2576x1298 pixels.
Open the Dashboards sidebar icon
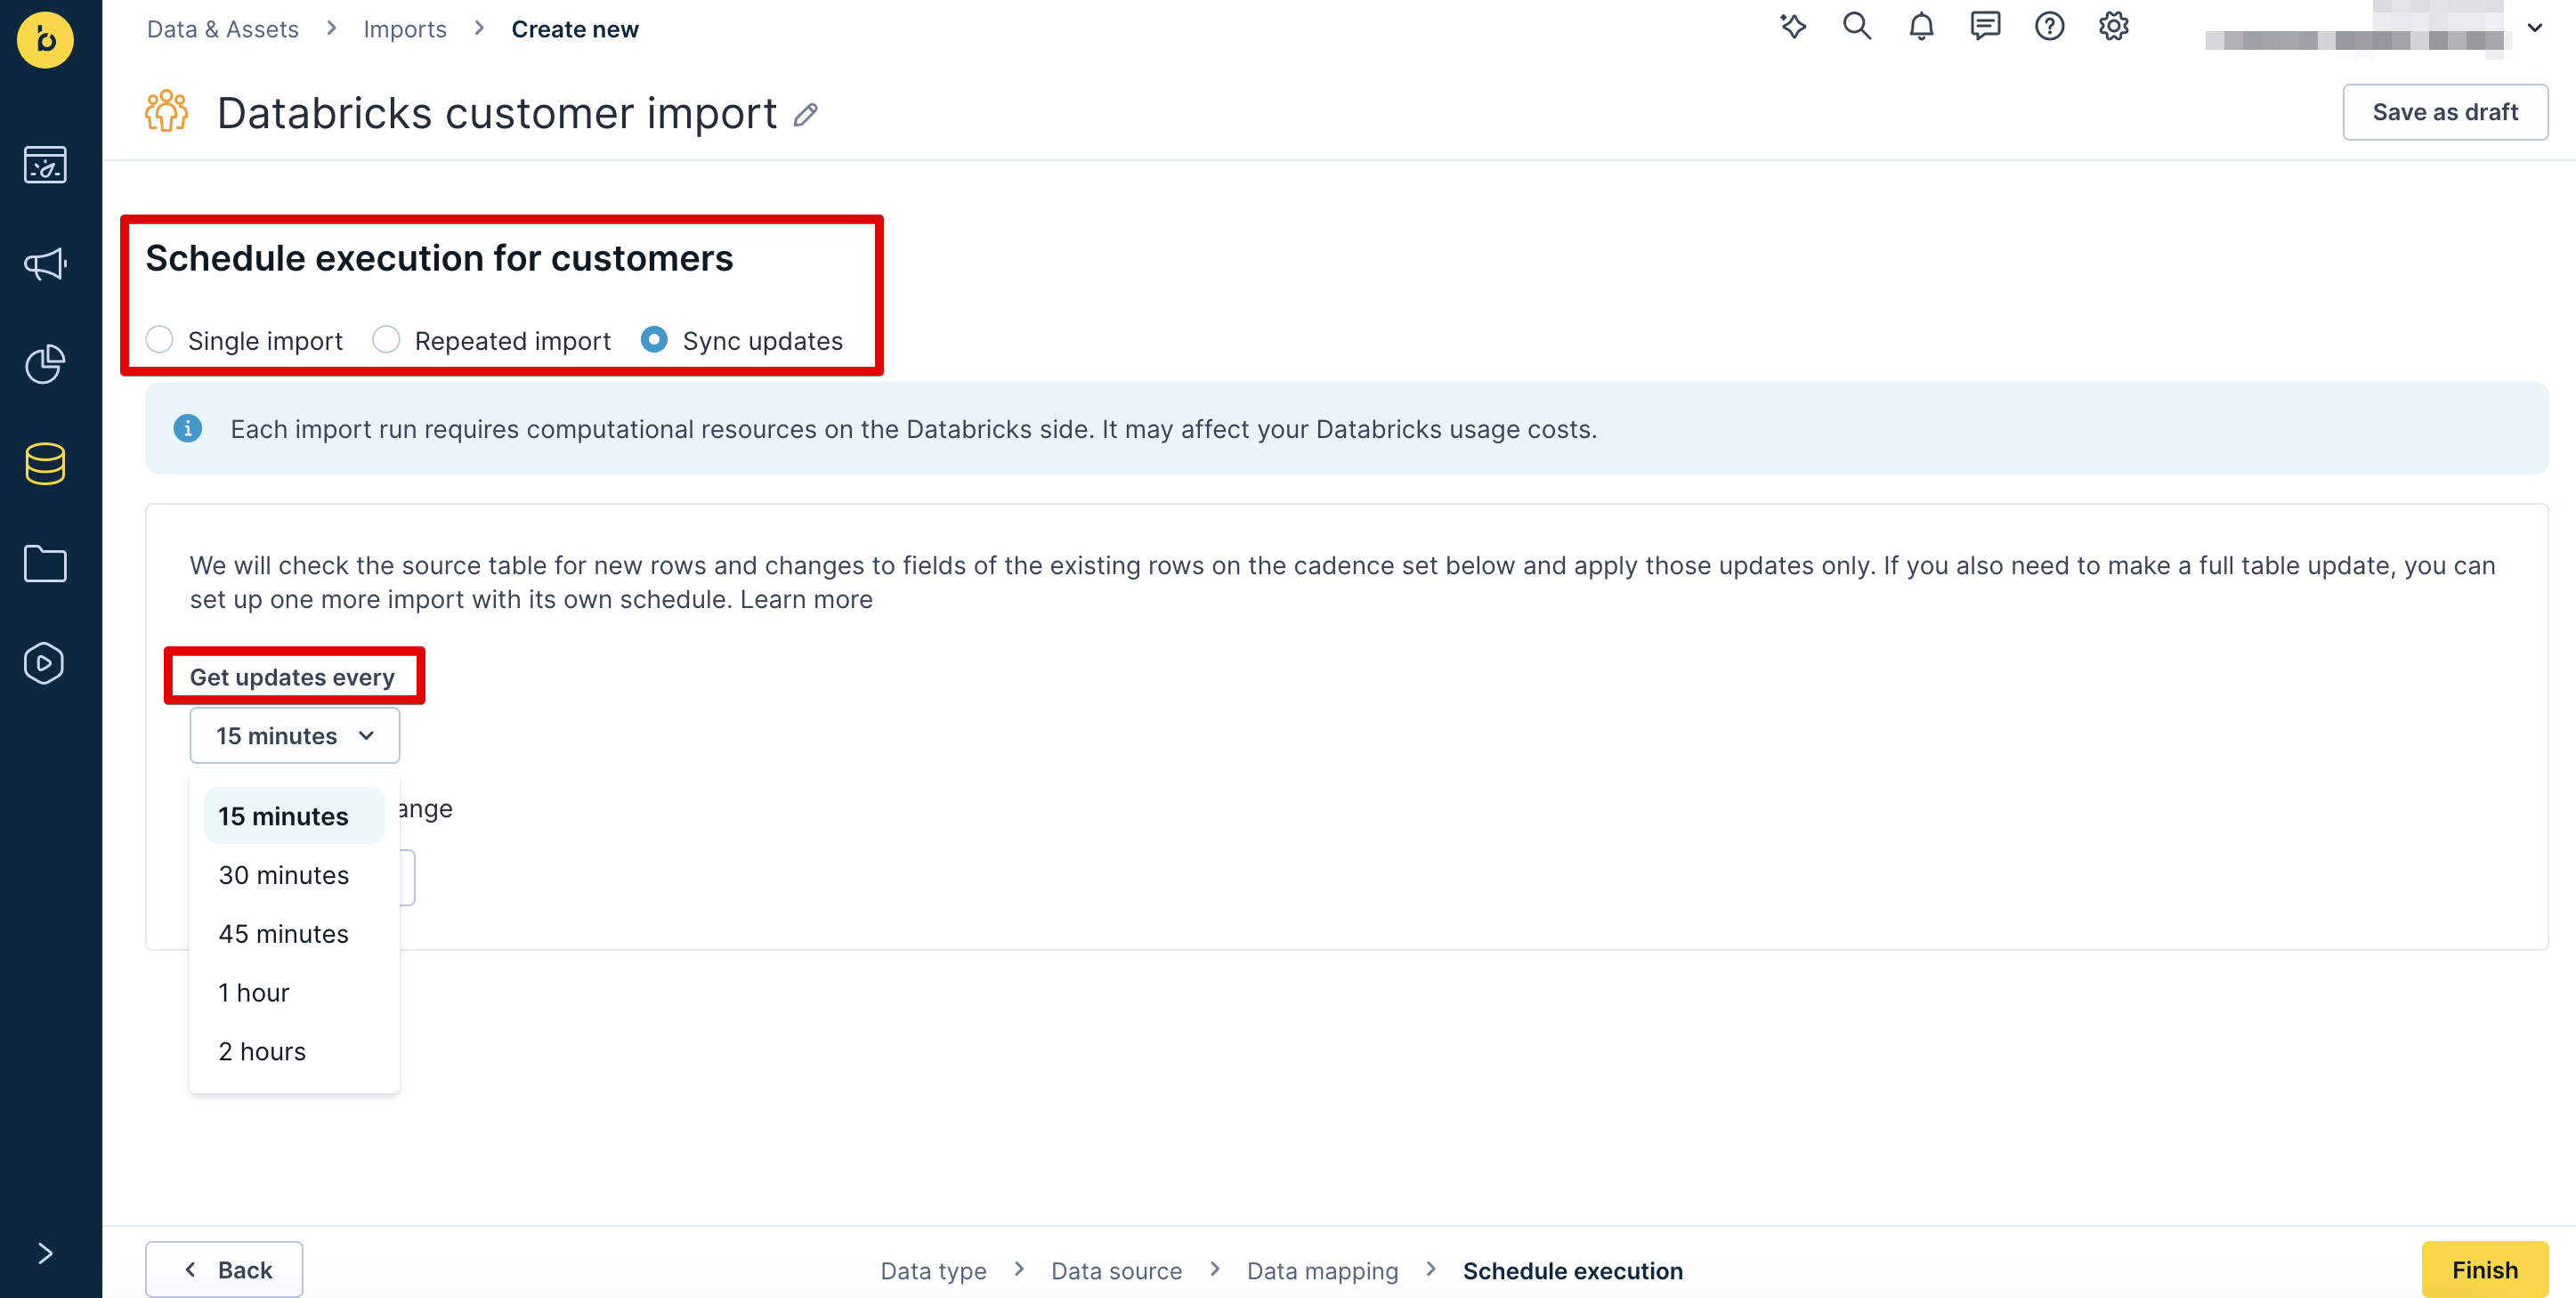[45, 165]
